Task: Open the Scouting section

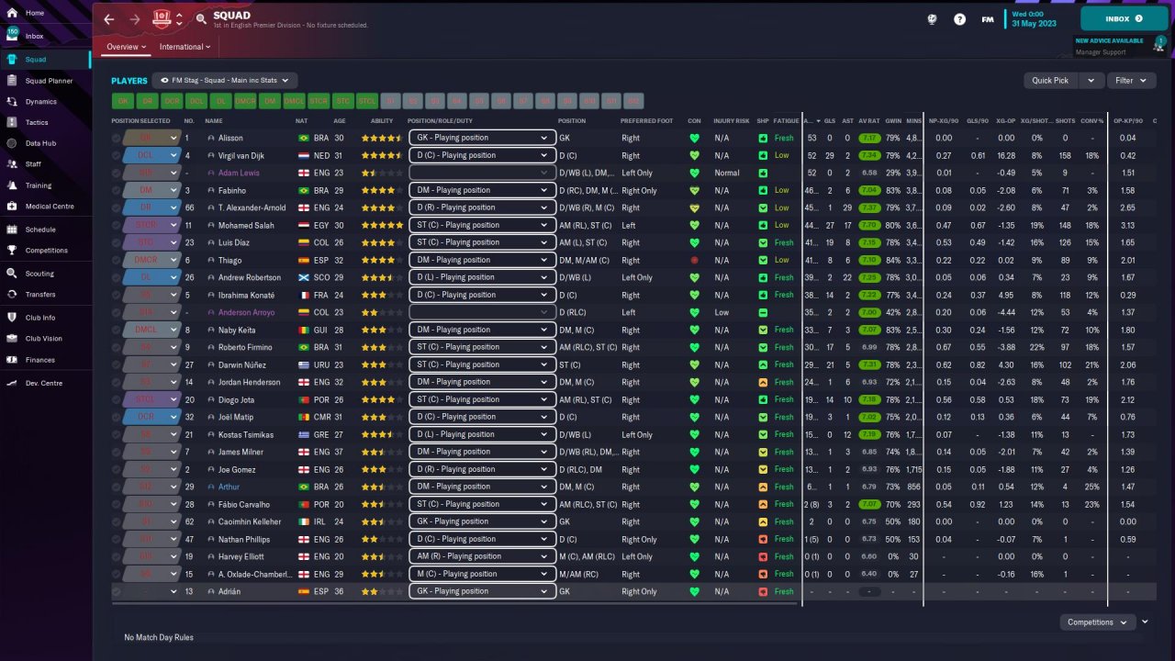Action: pyautogui.click(x=39, y=274)
